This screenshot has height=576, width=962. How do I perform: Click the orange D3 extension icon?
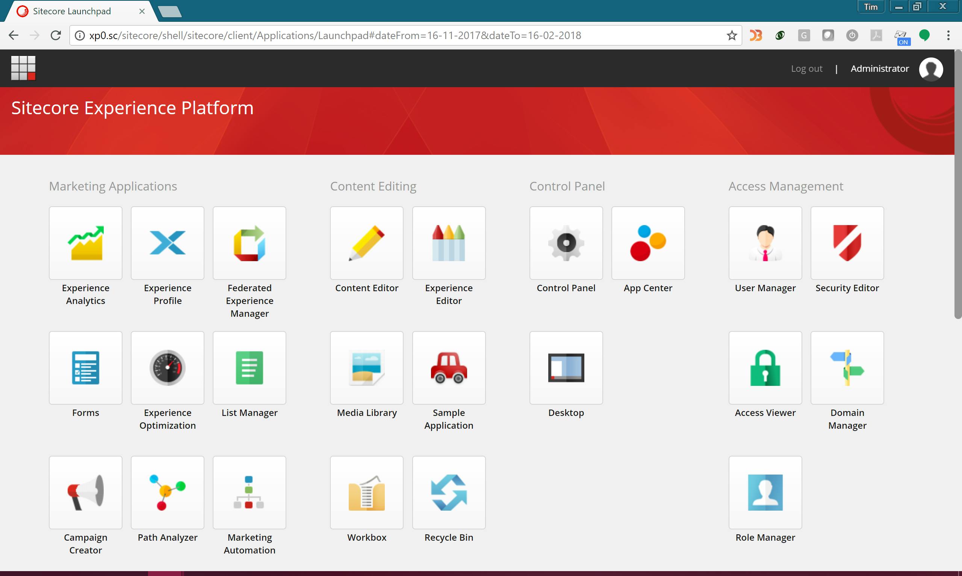(x=756, y=35)
